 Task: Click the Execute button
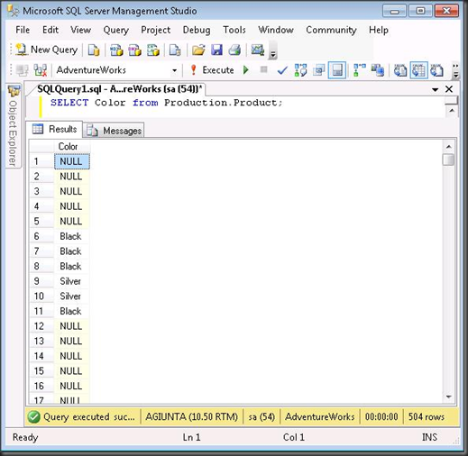212,70
